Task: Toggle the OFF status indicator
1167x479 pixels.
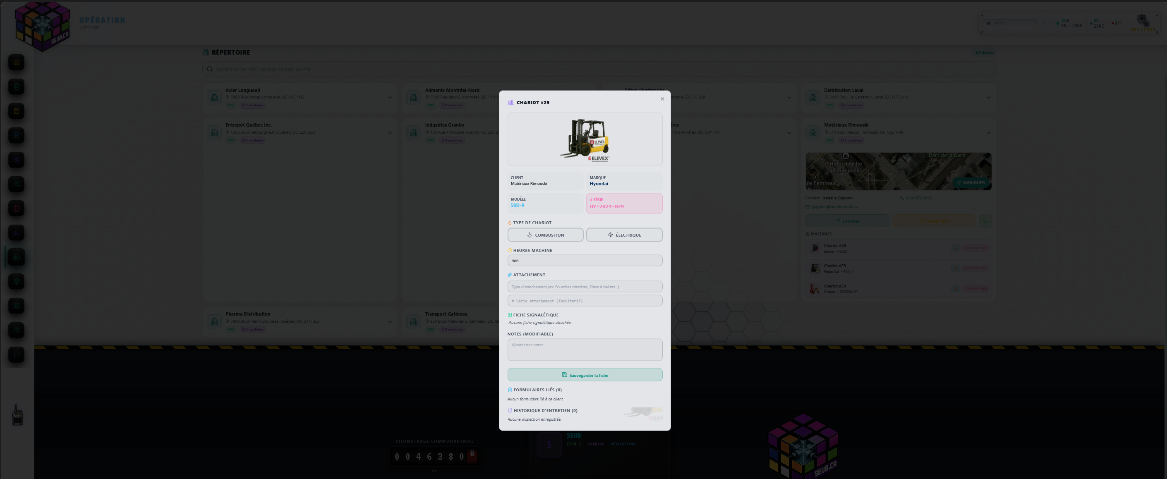Action: (x=1117, y=23)
